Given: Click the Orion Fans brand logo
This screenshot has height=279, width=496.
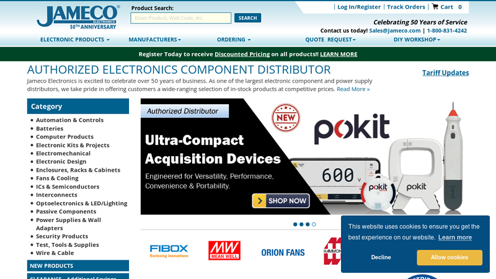Looking at the screenshot, I should (x=283, y=252).
